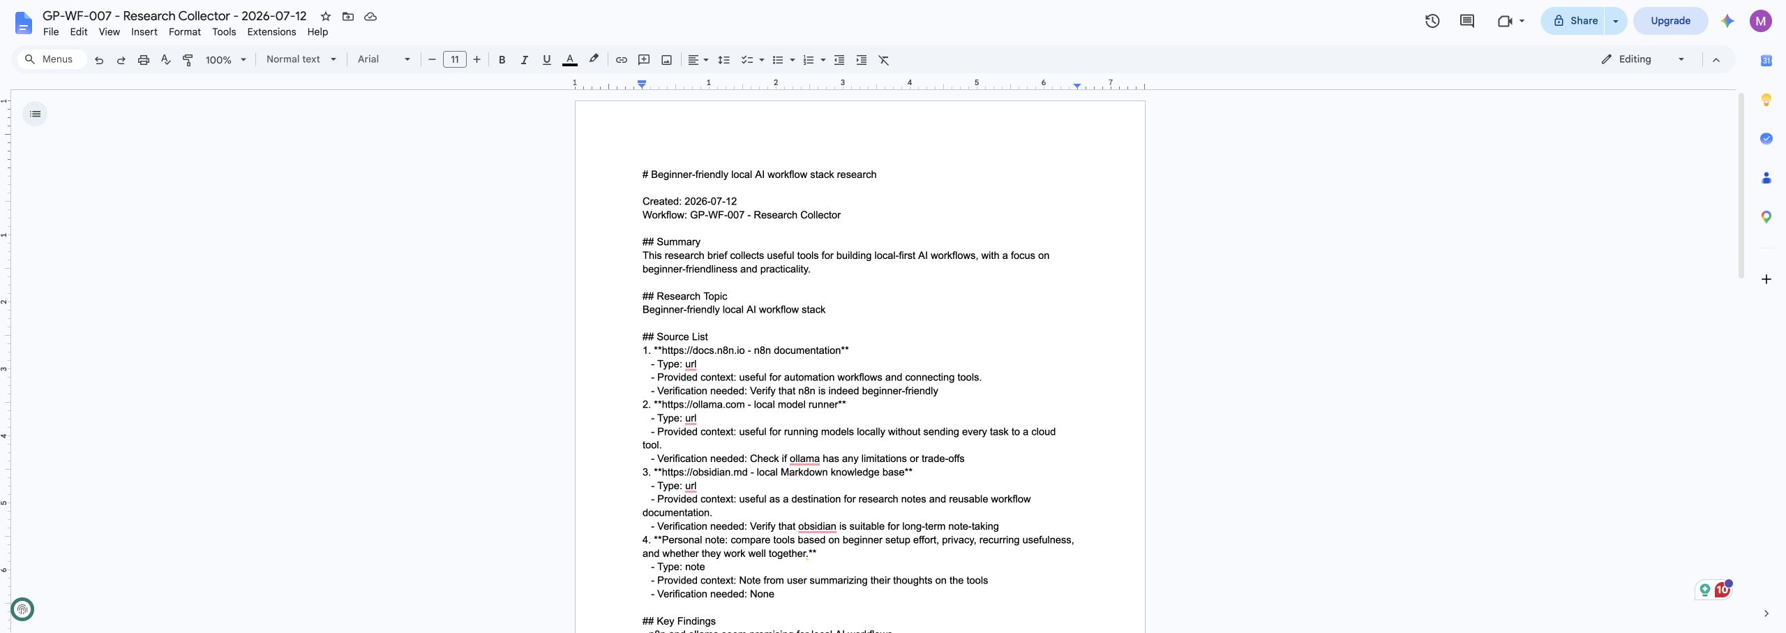Clear text formatting
Screen dimensions: 1786x633
click(884, 60)
